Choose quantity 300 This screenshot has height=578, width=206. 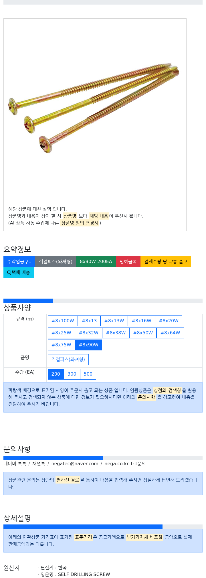(72, 374)
